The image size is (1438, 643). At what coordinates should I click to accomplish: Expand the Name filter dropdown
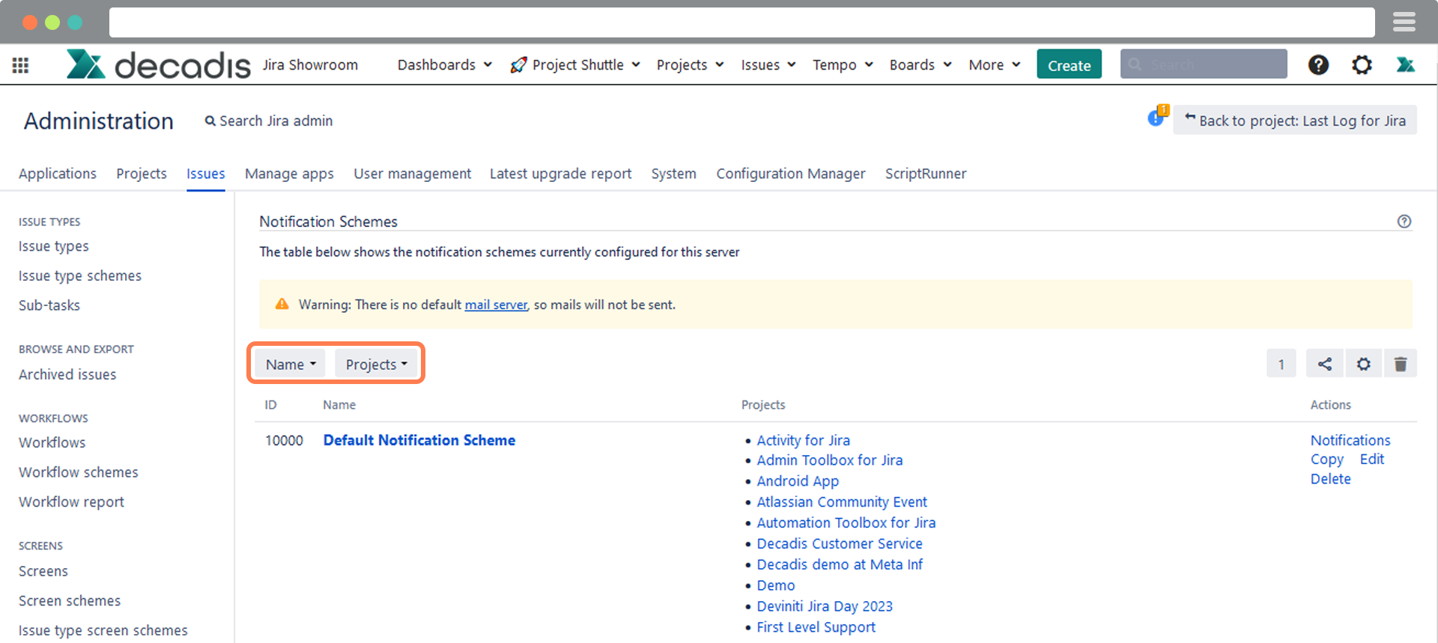tap(290, 364)
